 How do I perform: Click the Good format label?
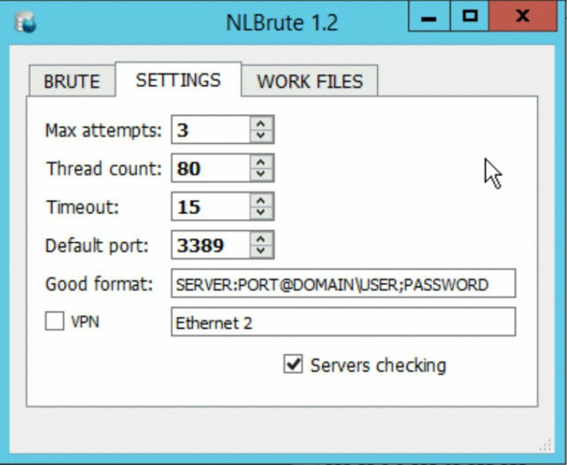(x=99, y=284)
